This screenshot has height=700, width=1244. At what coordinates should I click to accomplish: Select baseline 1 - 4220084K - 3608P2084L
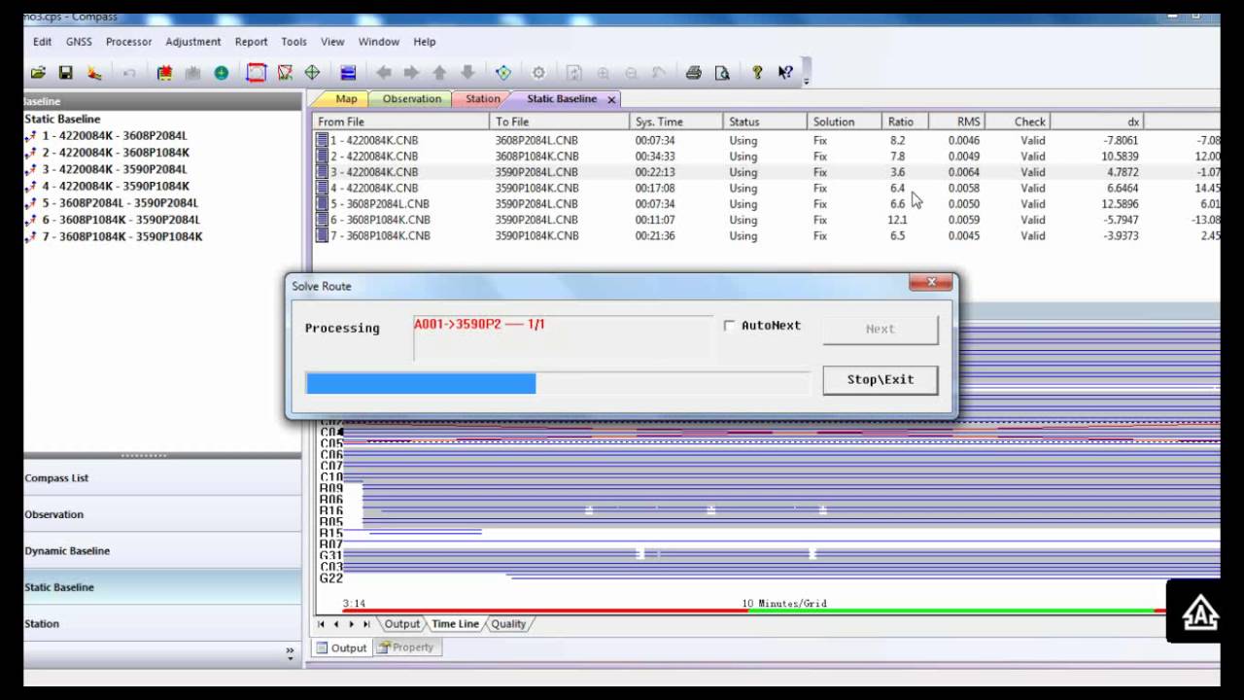(115, 136)
